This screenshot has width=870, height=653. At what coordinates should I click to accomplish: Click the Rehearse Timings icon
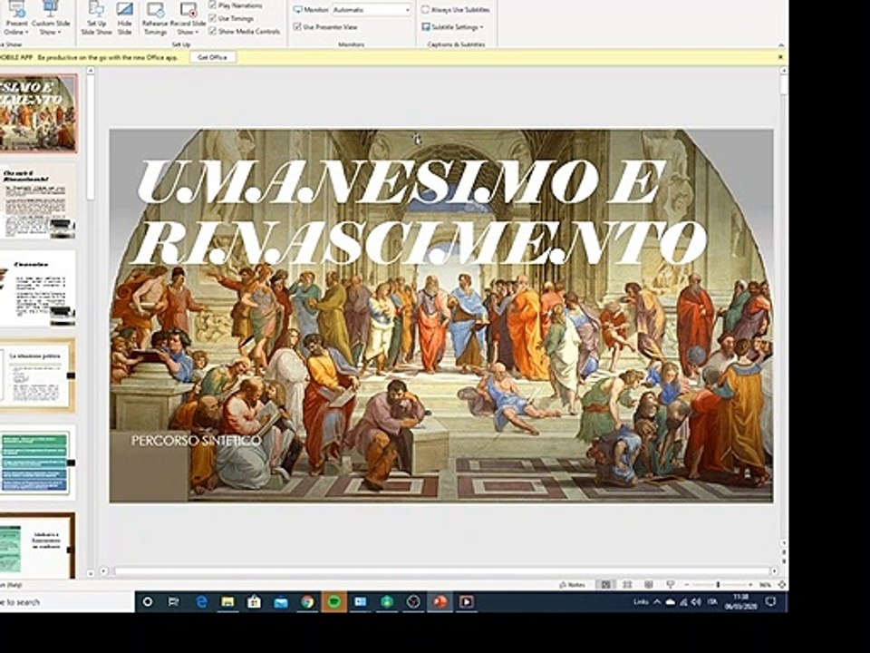(x=155, y=10)
